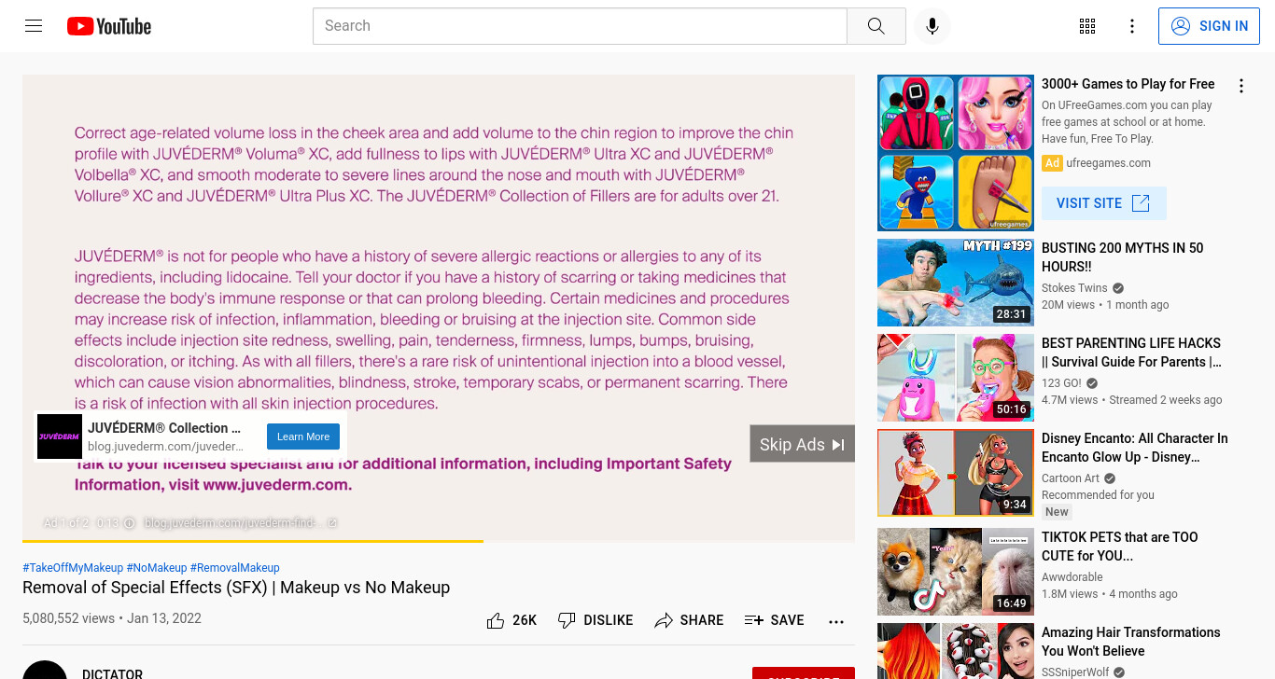Open TIKTOK PETS video thumbnail
The width and height of the screenshot is (1275, 679).
(x=956, y=572)
